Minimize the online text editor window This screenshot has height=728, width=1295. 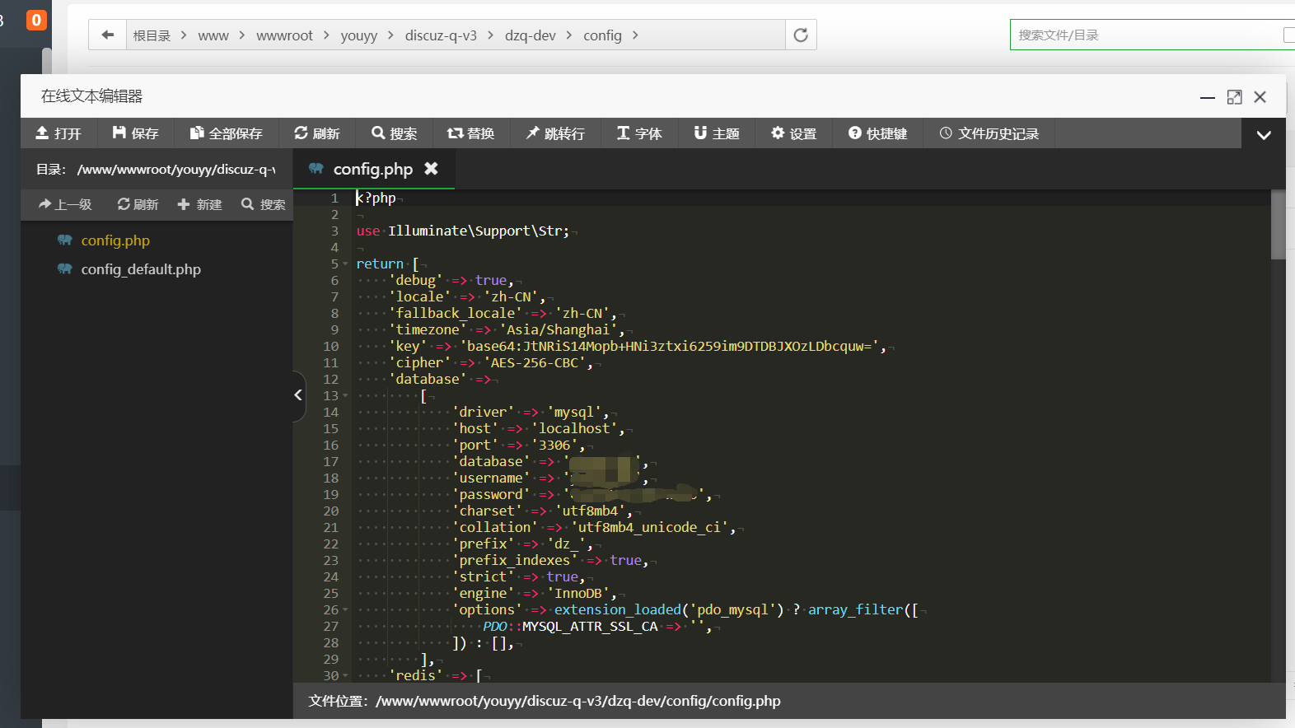(x=1208, y=97)
